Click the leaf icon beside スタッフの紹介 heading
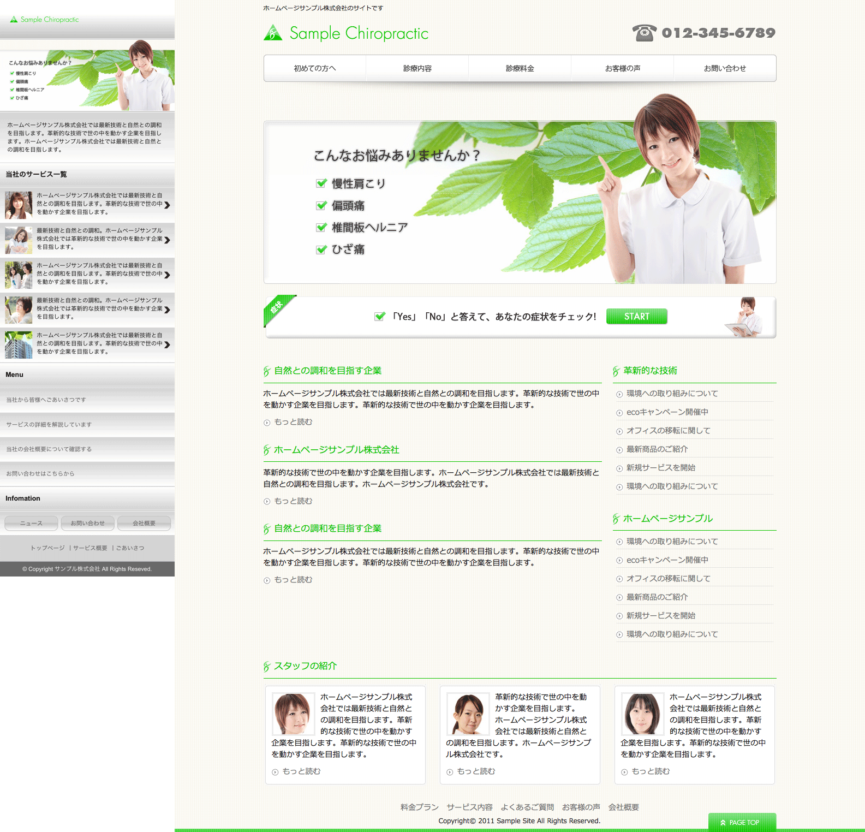Image resolution: width=865 pixels, height=832 pixels. click(266, 667)
